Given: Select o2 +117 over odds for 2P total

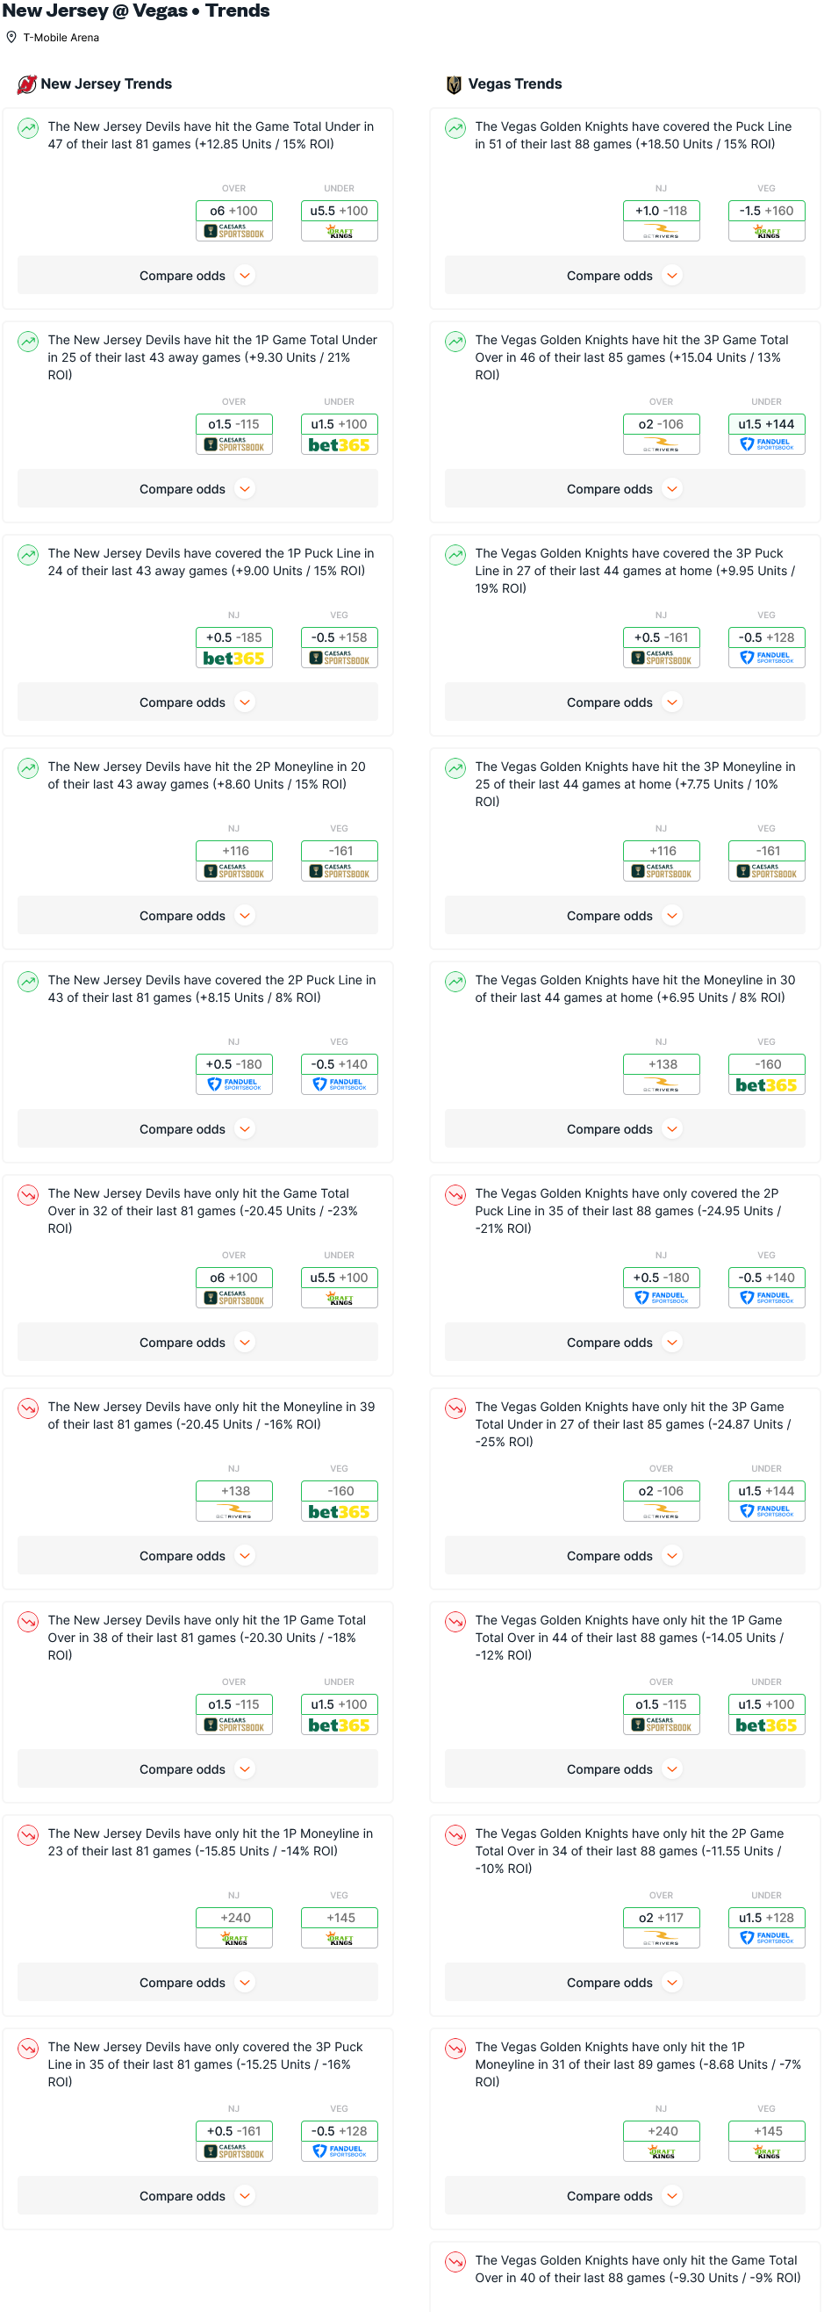Looking at the screenshot, I should (x=661, y=1917).
